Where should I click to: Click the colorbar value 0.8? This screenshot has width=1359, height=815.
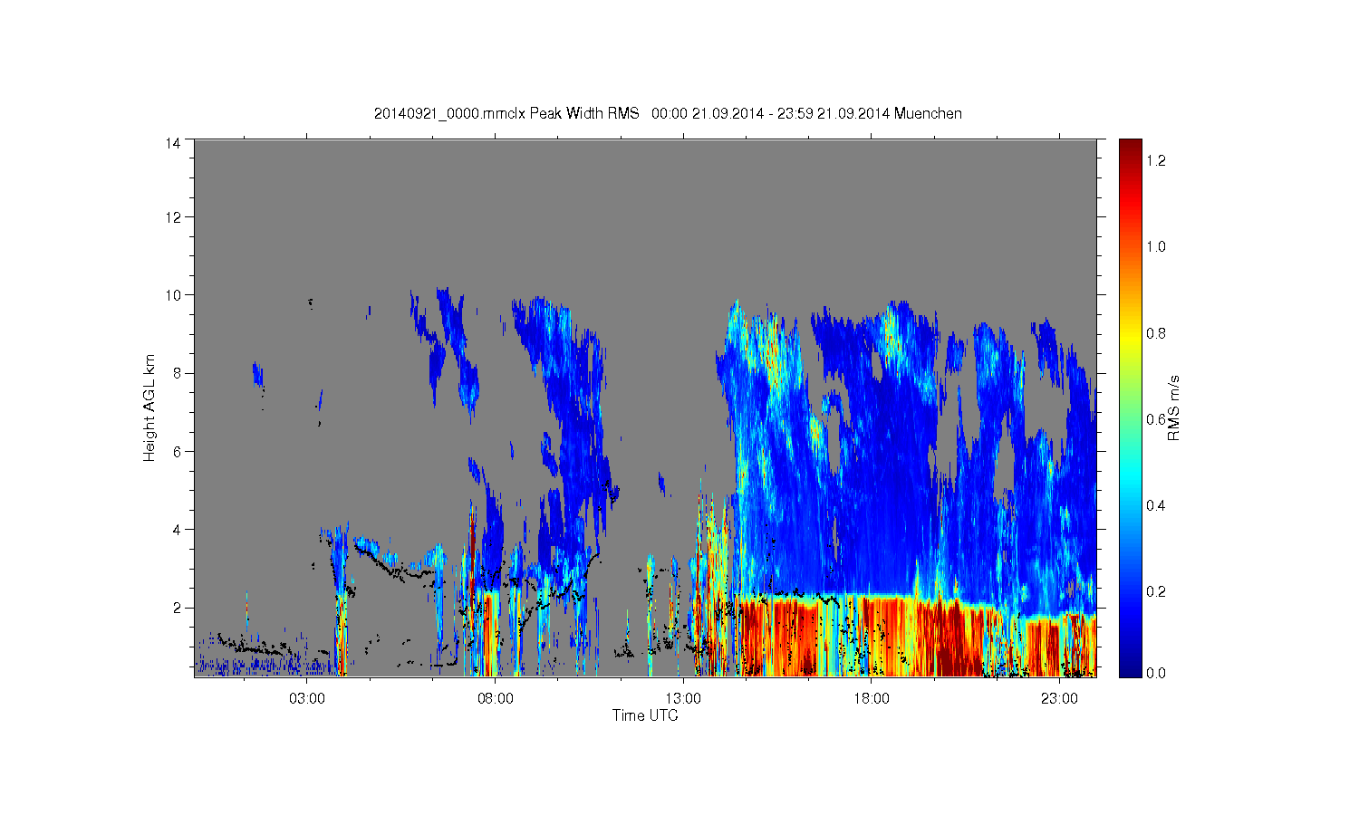(x=1156, y=333)
